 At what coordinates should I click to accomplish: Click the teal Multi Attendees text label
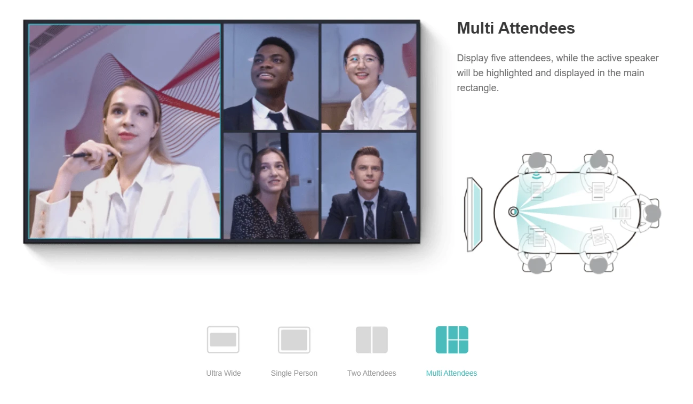(451, 373)
